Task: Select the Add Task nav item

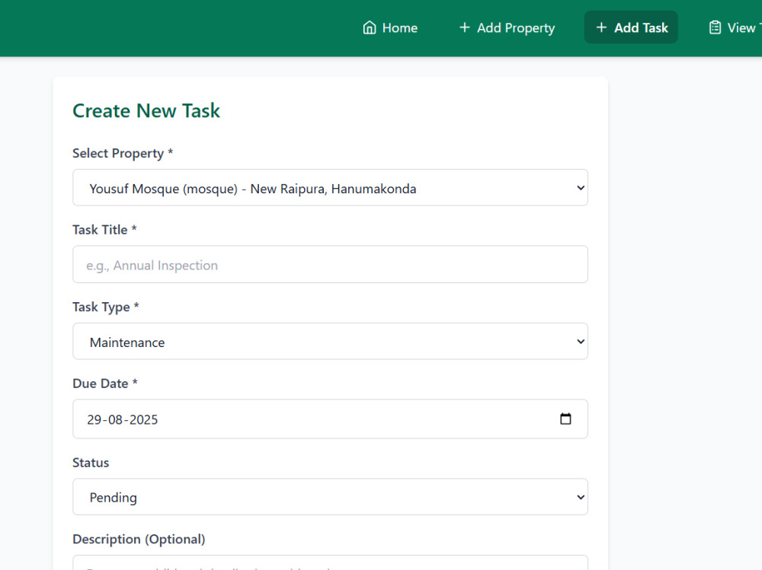Action: [x=631, y=27]
